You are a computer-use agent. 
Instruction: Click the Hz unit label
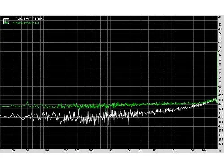click(219, 151)
